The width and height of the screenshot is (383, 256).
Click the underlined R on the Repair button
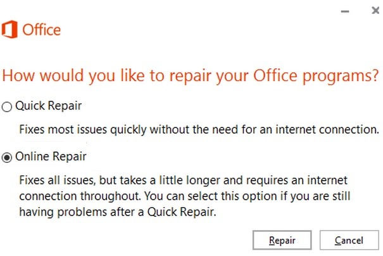(272, 240)
